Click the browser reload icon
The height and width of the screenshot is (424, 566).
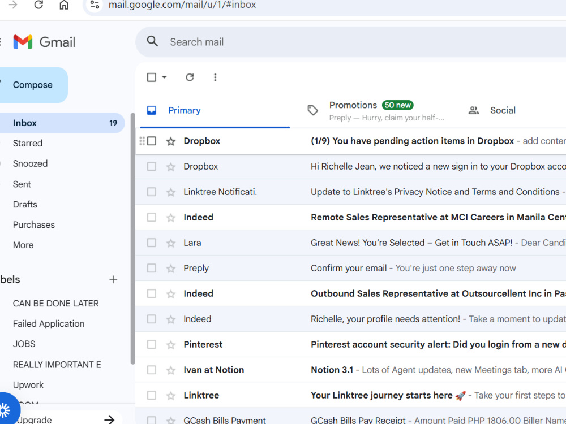38,5
